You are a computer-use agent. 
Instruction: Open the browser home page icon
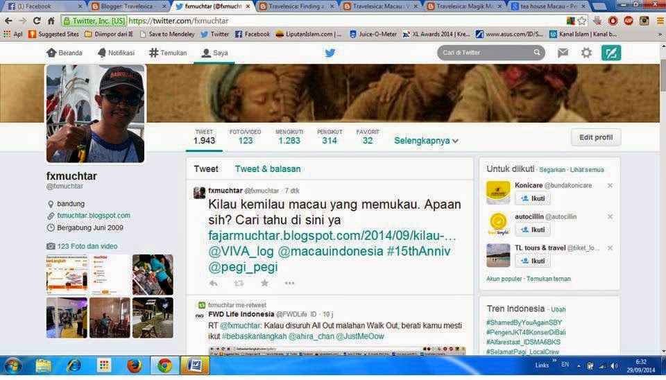point(51,20)
